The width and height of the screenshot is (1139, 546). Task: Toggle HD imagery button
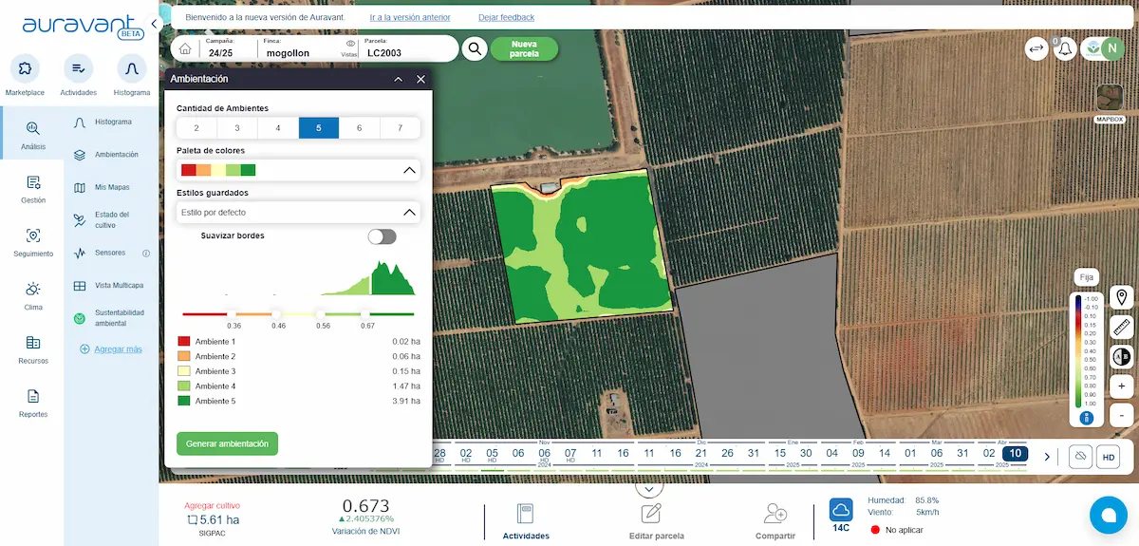tap(1108, 457)
